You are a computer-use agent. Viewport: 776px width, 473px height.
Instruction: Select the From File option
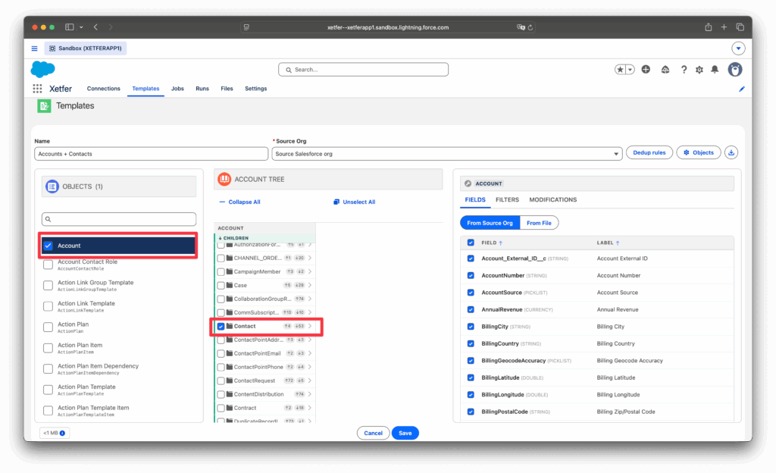[x=539, y=223]
